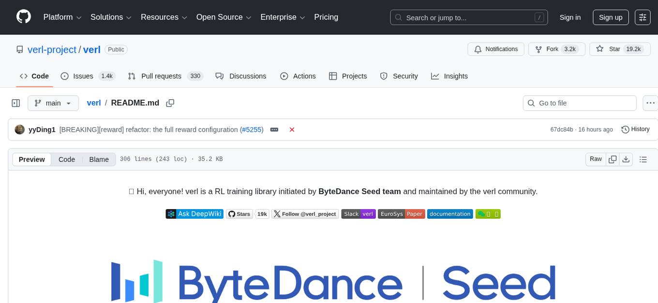Copy raw file contents icon
This screenshot has height=303, width=658.
[613, 159]
